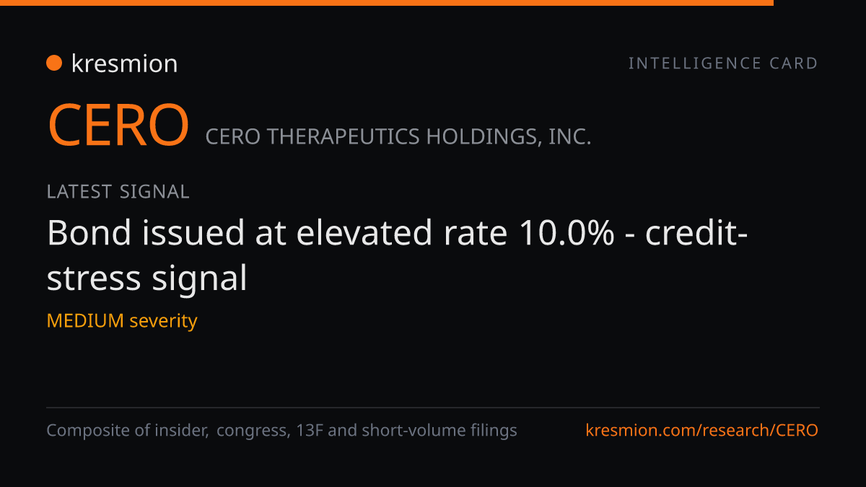Click the orange bar at the top
This screenshot has width=866, height=487.
387,3
